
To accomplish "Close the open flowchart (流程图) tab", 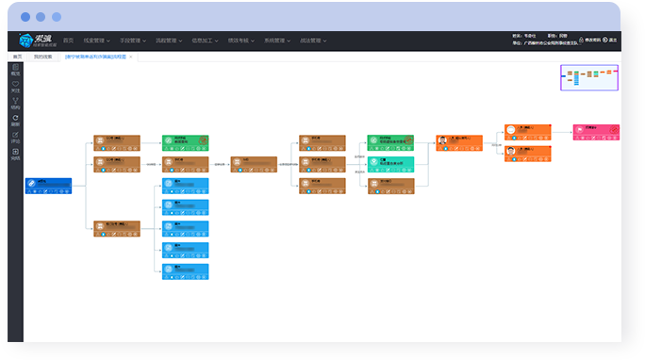I will [x=131, y=57].
